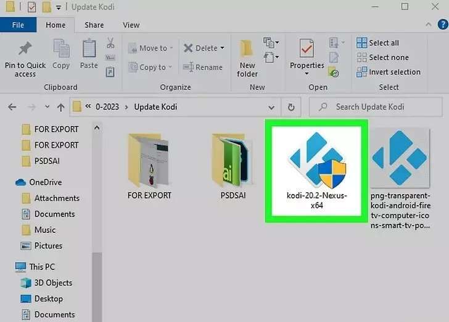Image resolution: width=449 pixels, height=322 pixels.
Task: Click Rename in Organize group
Action: click(x=203, y=67)
